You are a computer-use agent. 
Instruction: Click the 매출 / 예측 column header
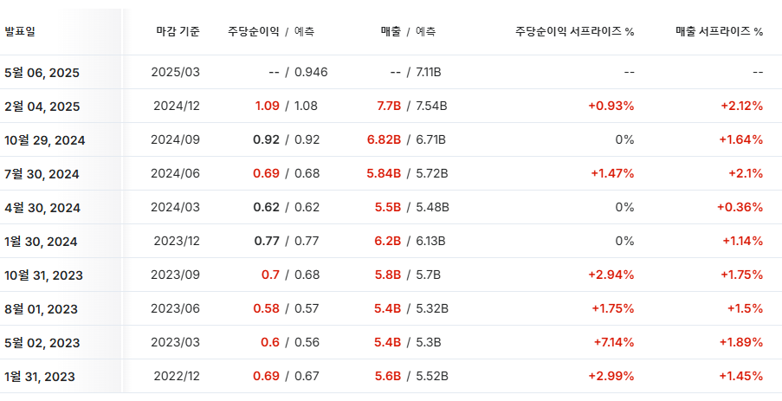point(408,32)
